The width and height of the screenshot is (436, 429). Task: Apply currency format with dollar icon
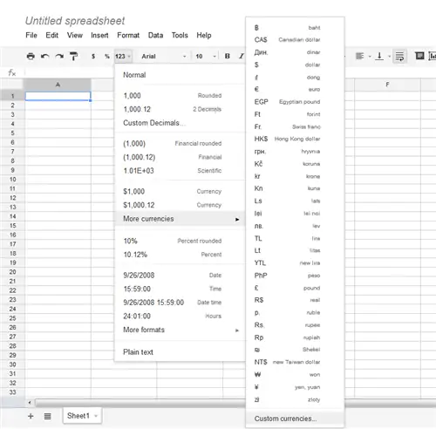click(93, 56)
